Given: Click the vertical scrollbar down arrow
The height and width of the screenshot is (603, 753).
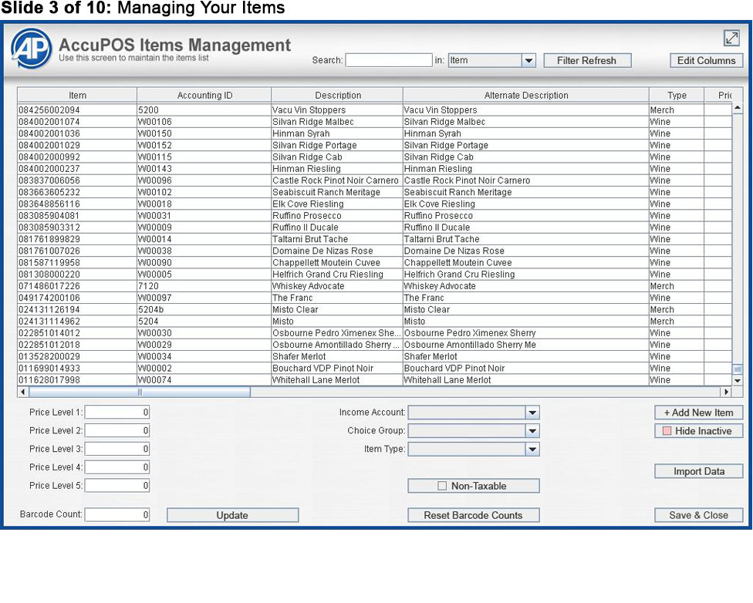Looking at the screenshot, I should point(738,381).
